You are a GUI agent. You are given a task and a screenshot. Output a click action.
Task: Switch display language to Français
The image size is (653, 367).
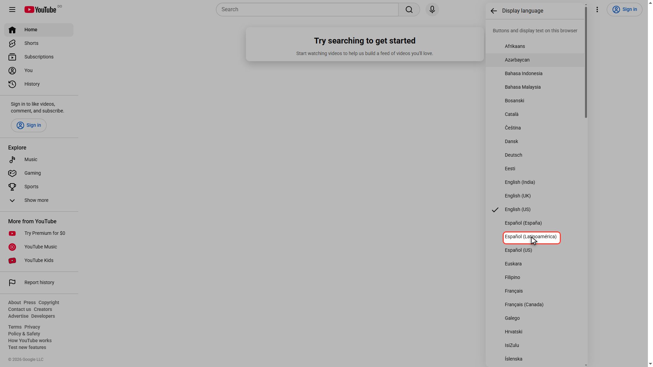pos(535,291)
